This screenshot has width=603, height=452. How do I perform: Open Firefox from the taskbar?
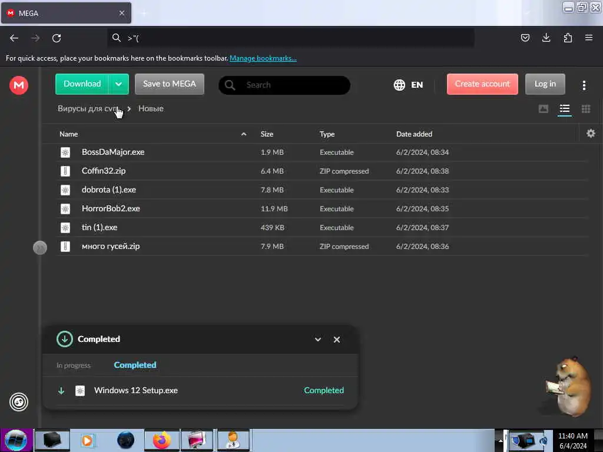tap(162, 440)
